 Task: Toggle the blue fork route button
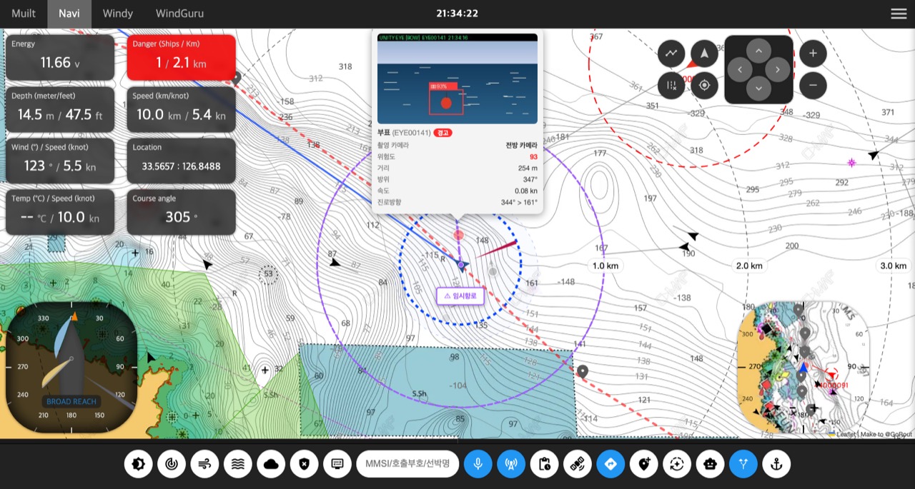click(743, 464)
